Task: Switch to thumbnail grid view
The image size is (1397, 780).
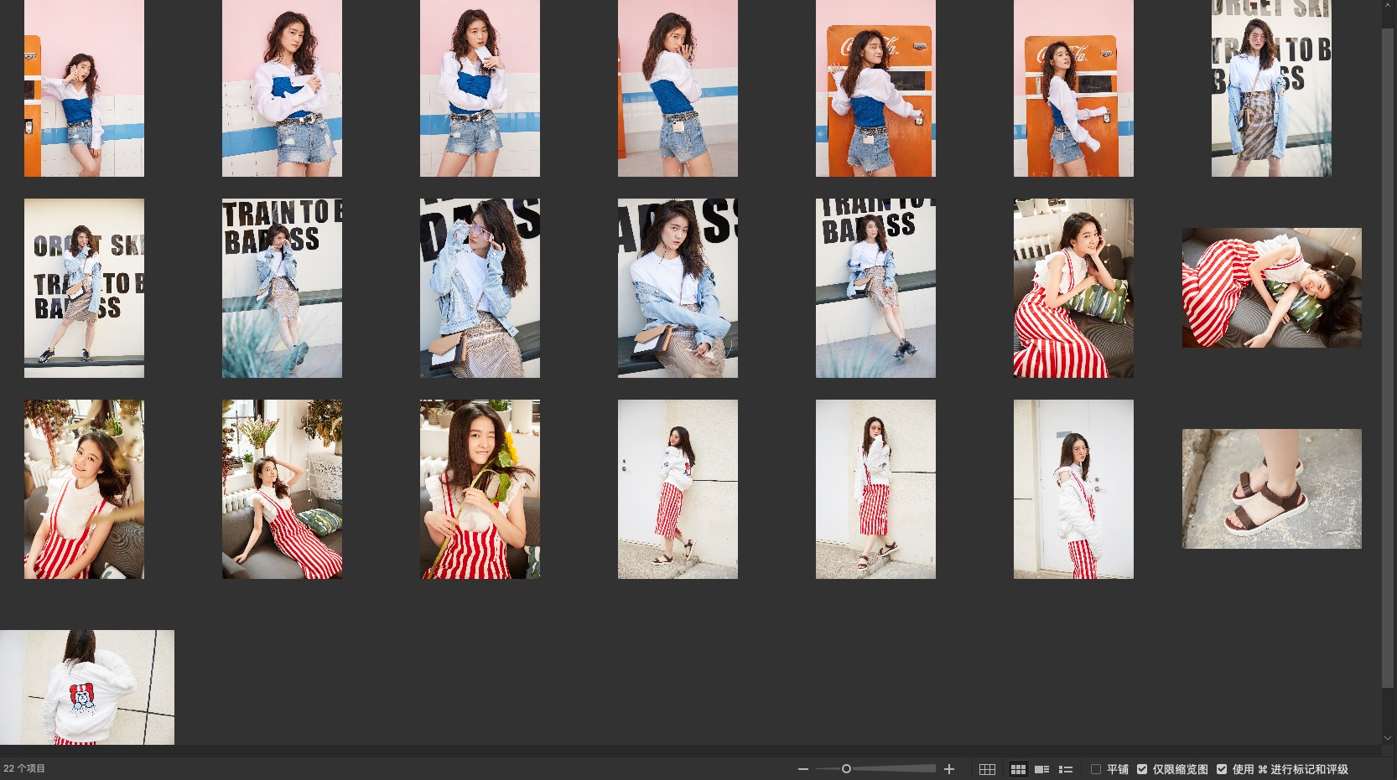Action: click(x=1018, y=769)
